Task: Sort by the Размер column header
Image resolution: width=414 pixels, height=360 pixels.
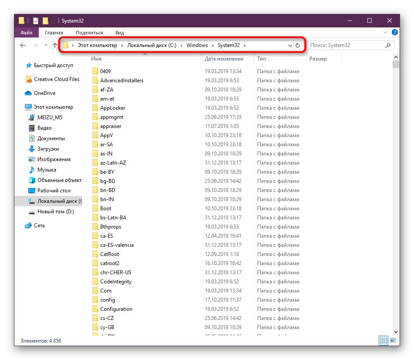Action: (x=318, y=59)
